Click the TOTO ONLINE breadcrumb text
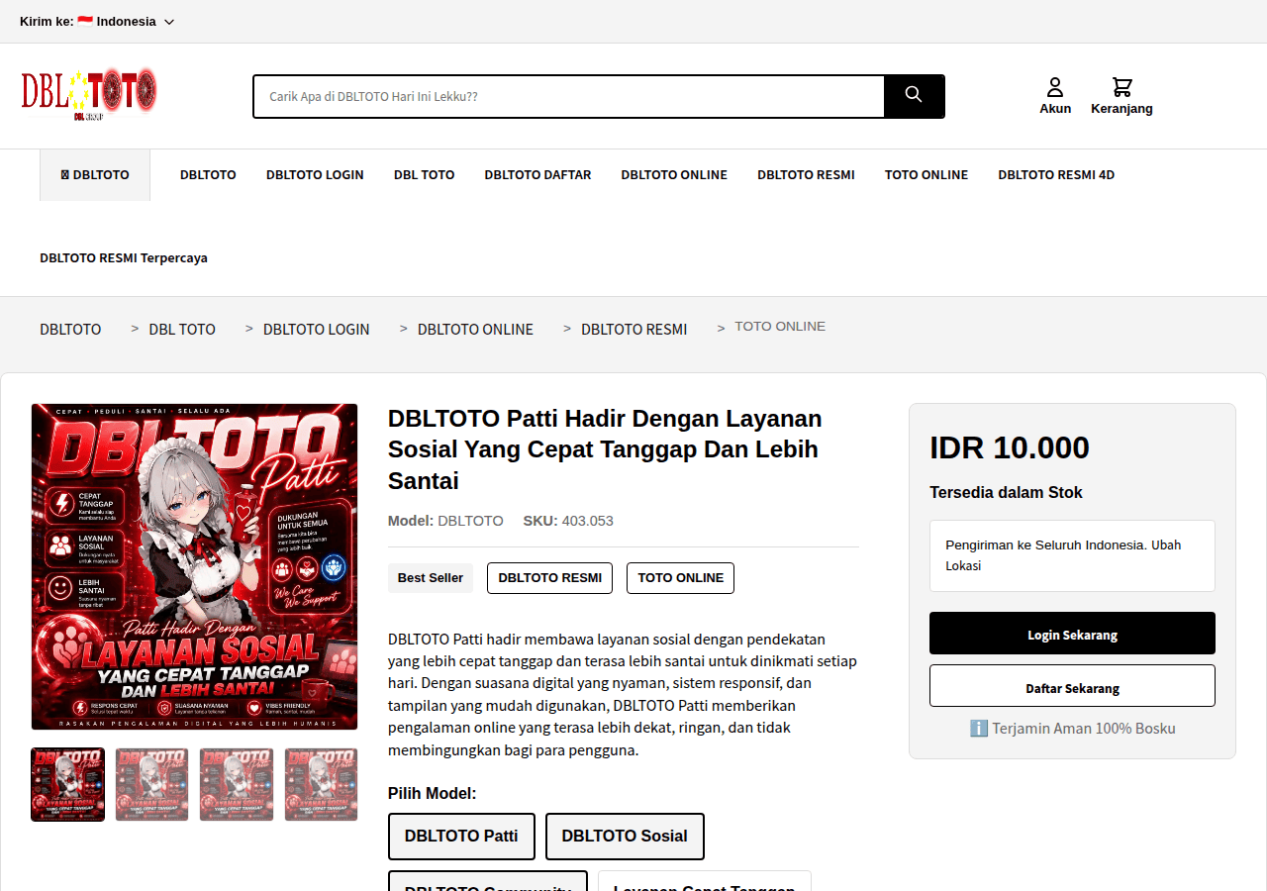 pyautogui.click(x=780, y=327)
